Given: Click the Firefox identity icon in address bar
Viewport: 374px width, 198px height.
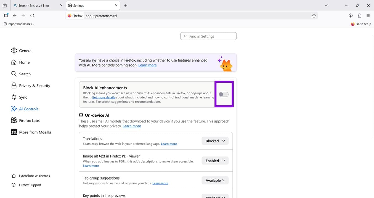Looking at the screenshot, I should coord(75,16).
